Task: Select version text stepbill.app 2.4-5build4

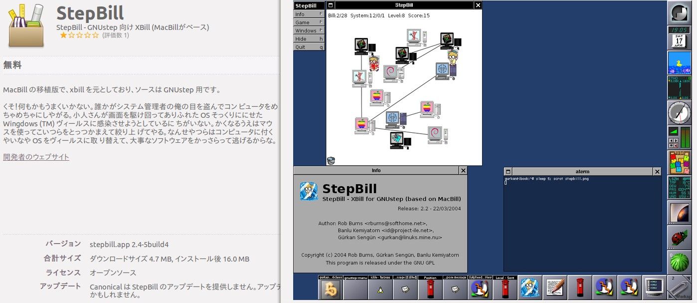Action: 129,245
